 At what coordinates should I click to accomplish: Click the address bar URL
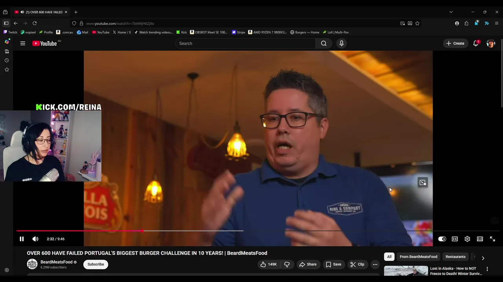(120, 23)
